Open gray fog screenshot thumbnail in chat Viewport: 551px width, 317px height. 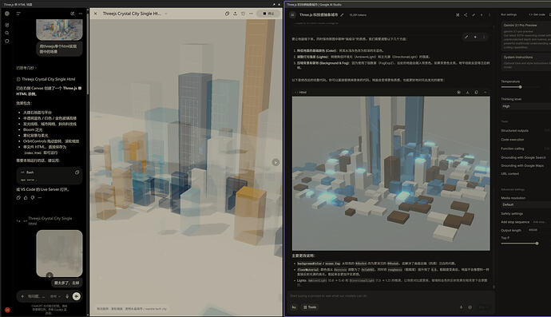tap(59, 253)
